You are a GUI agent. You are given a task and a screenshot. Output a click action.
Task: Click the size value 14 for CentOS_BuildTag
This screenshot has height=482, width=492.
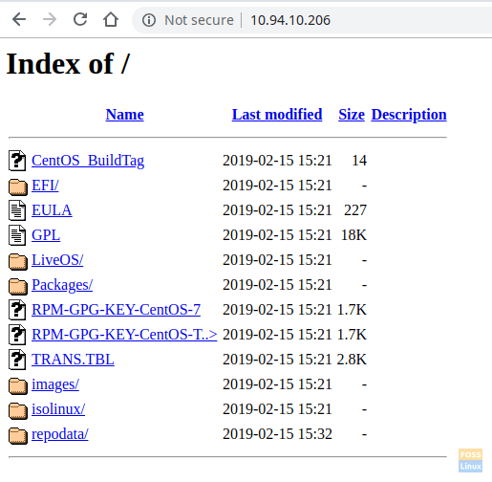tap(359, 161)
